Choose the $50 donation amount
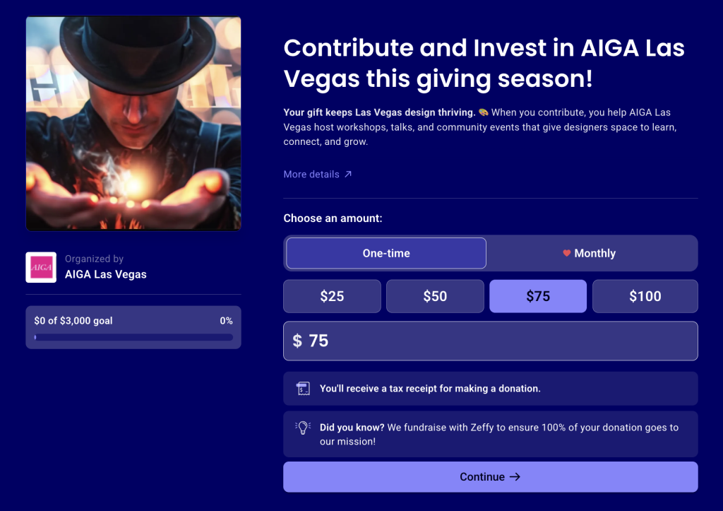 [435, 296]
